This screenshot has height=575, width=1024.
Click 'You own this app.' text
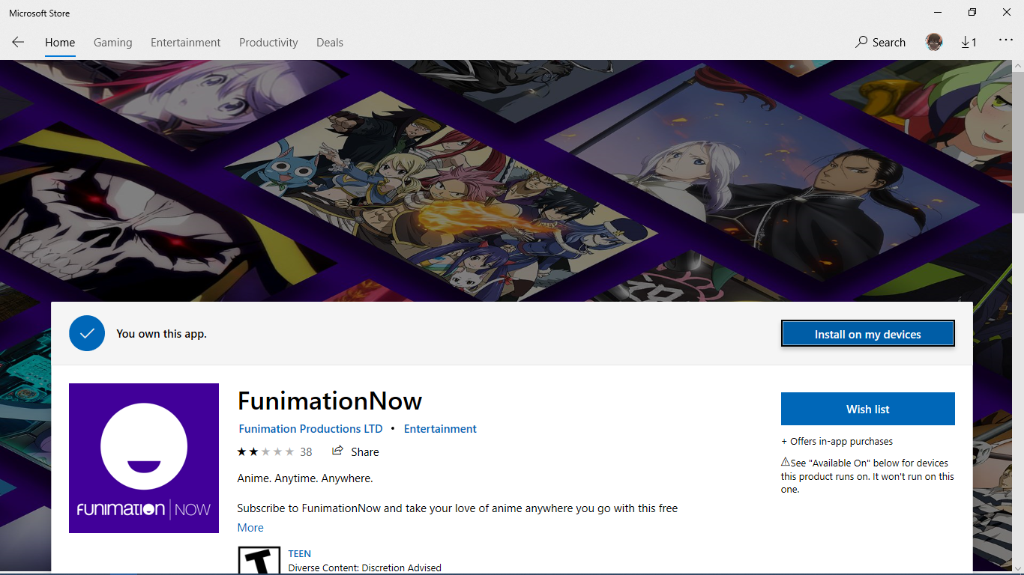tap(161, 334)
